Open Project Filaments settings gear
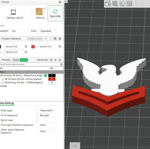The image size is (150, 149). pyautogui.click(x=60, y=39)
